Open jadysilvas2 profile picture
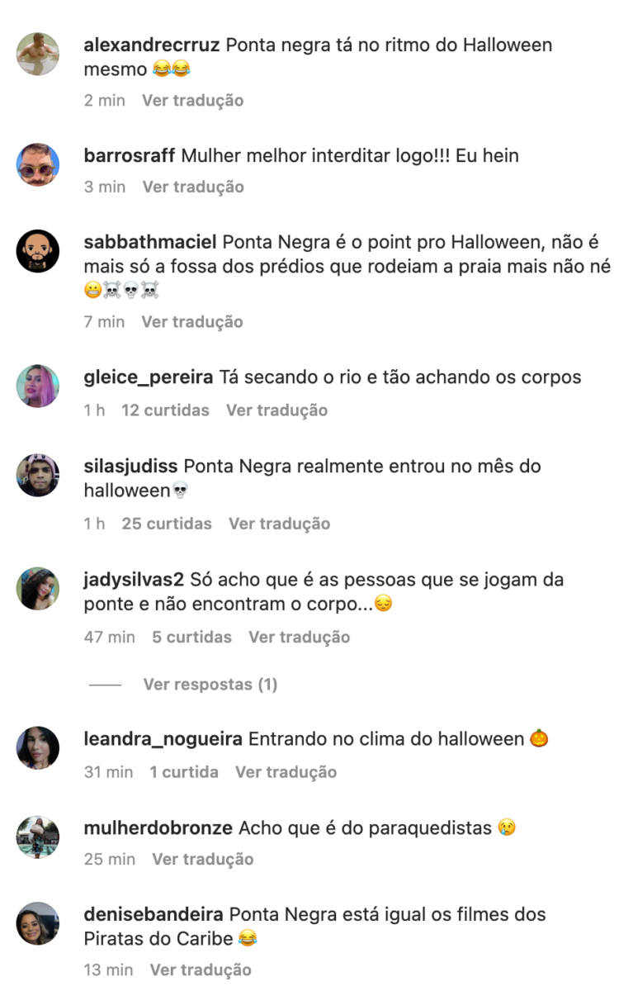This screenshot has width=633, height=991. click(38, 588)
